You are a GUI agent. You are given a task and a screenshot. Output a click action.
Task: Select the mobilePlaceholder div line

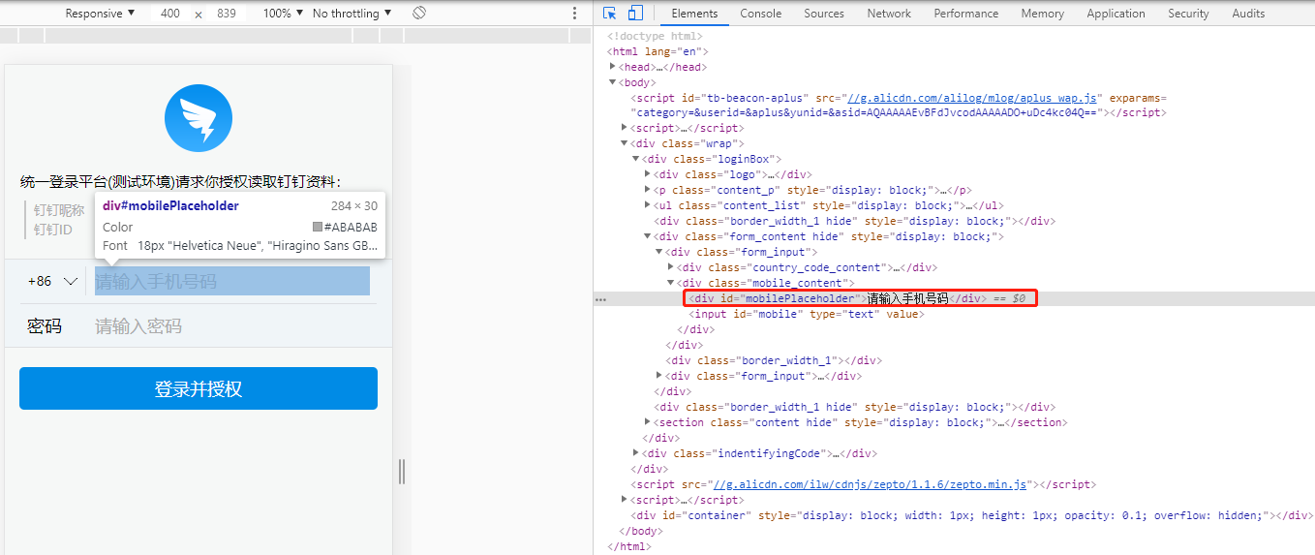coord(860,298)
